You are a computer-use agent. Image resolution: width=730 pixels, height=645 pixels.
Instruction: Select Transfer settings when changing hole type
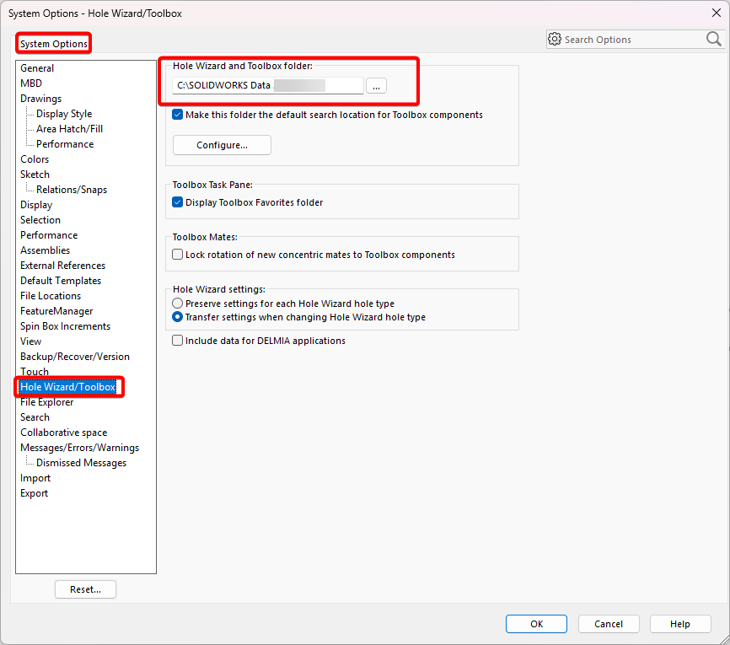(177, 317)
